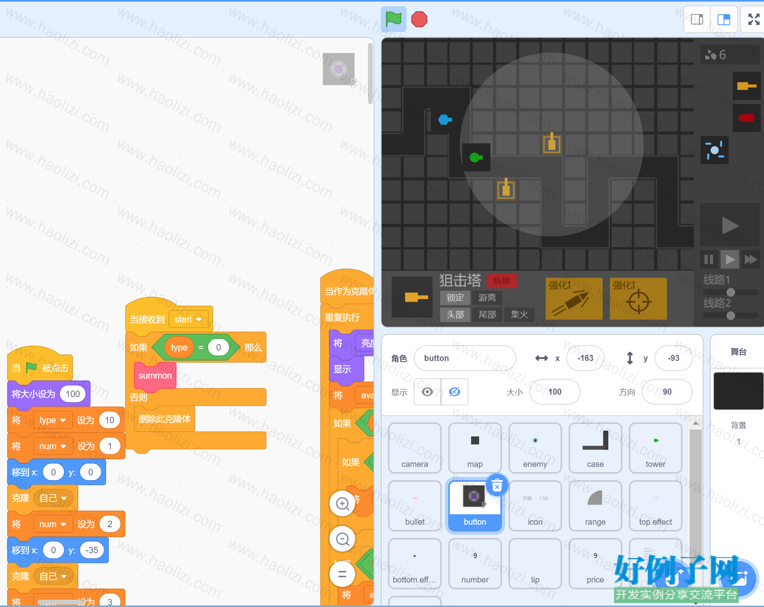Click the workspace vertical scrollbar
This screenshot has height=607, width=764.
click(x=370, y=73)
